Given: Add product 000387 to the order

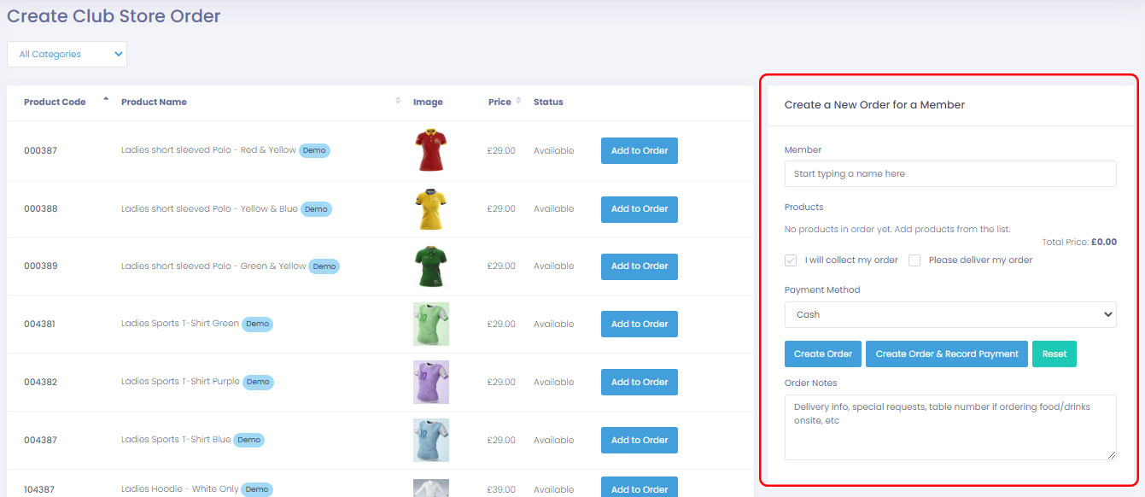Looking at the screenshot, I should pos(639,150).
